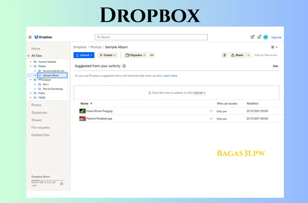Hide the suggested activity section
Image resolution: width=308 pixels, height=203 pixels.
(x=275, y=66)
